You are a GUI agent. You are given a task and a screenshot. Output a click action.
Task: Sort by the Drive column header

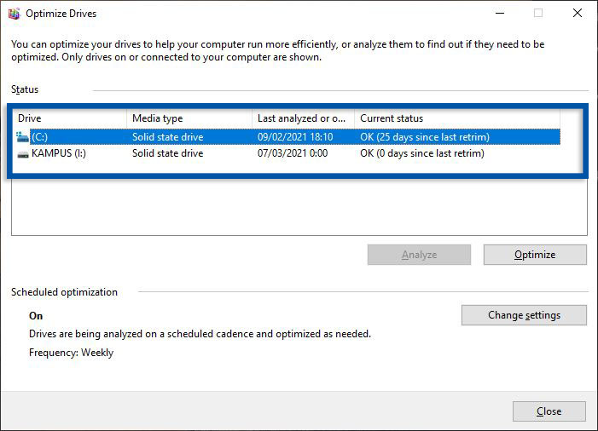click(68, 118)
